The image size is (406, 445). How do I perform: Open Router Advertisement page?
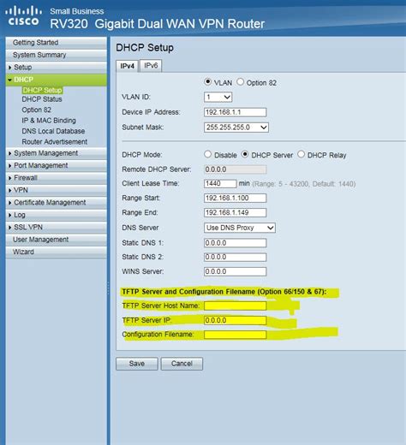pos(55,142)
